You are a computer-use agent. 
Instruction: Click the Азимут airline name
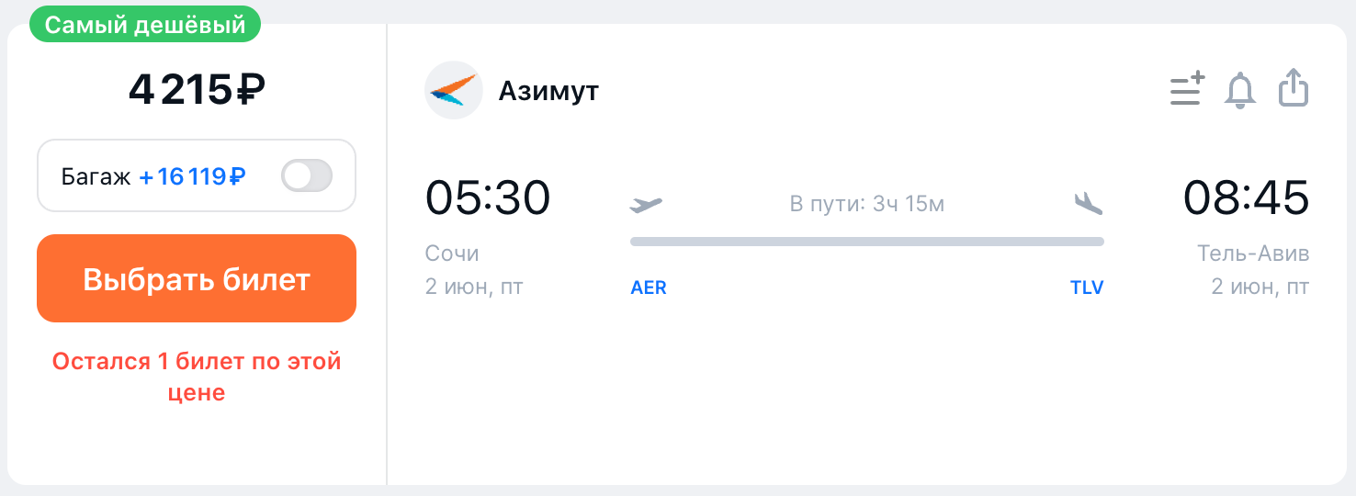click(548, 91)
